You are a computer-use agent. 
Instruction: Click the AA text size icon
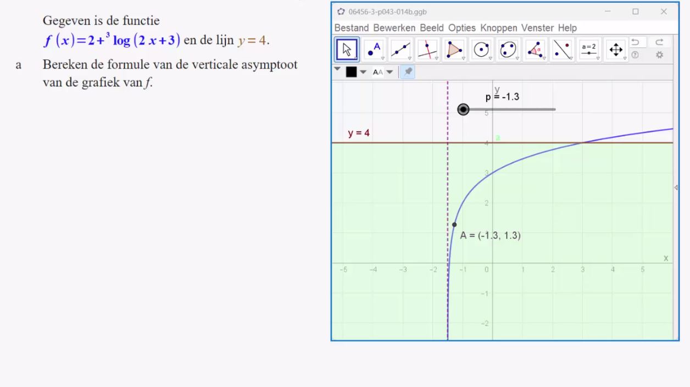[x=378, y=72]
